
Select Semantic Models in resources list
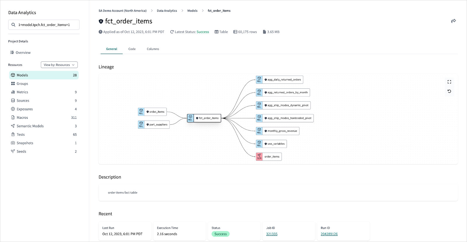[44, 126]
